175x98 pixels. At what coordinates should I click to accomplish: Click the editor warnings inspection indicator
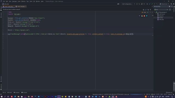coord(145,12)
